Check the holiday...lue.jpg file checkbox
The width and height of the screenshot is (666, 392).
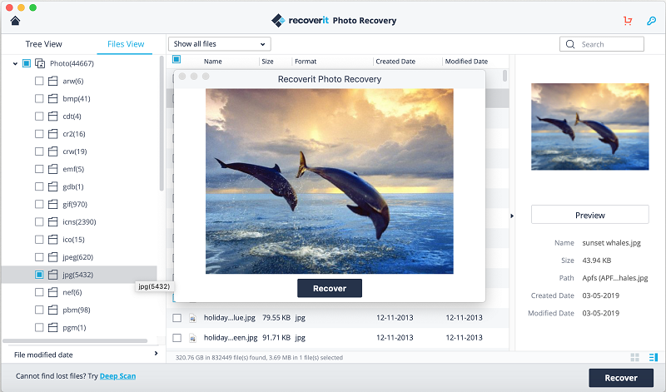click(177, 318)
